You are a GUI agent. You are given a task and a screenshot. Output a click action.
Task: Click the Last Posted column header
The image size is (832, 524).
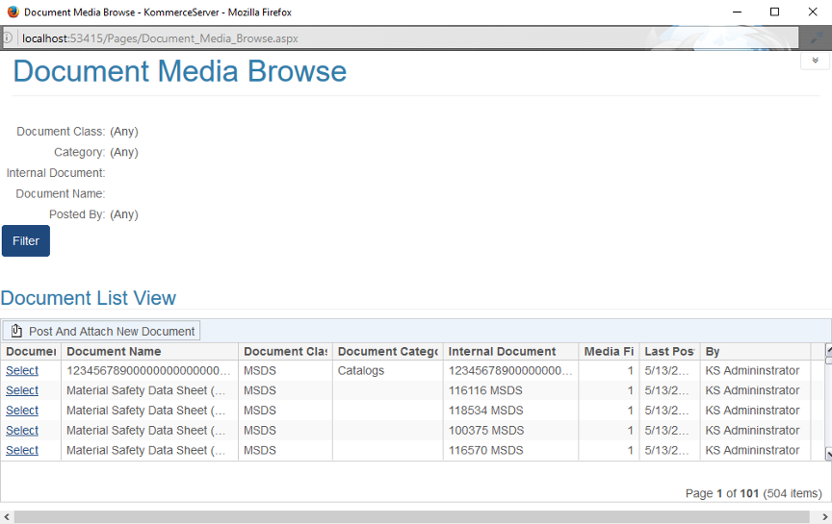pos(668,352)
